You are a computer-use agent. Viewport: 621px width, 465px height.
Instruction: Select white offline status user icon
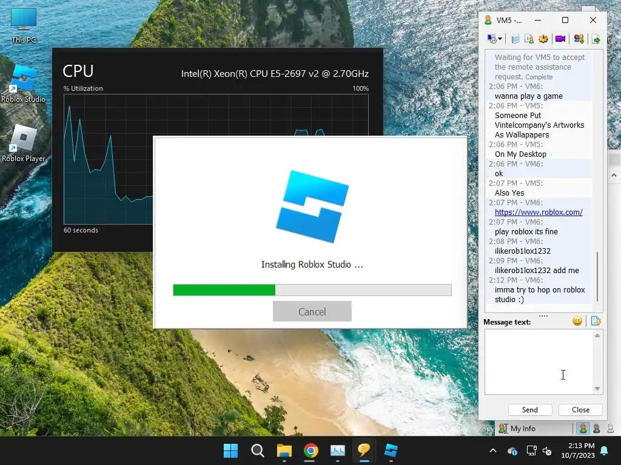[610, 428]
